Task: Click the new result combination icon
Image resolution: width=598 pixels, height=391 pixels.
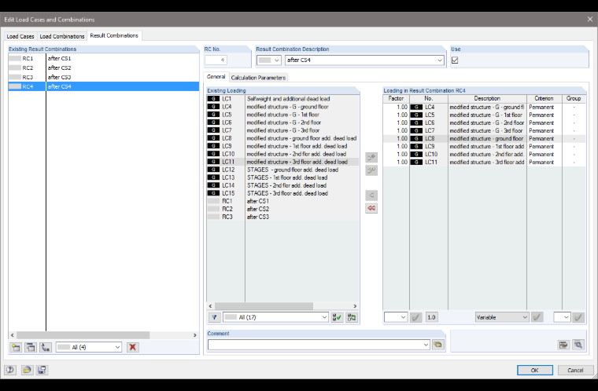Action: 16,347
